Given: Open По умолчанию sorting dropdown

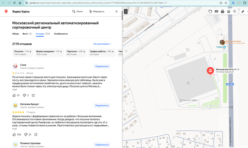Looking at the screenshot, I should [x=102, y=44].
